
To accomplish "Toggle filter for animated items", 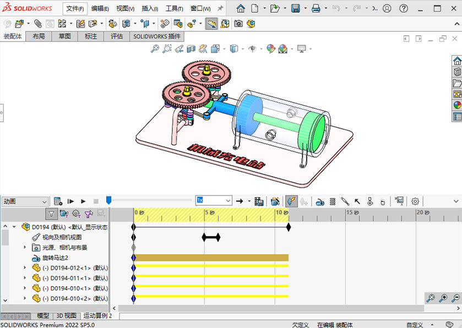I will [64, 214].
